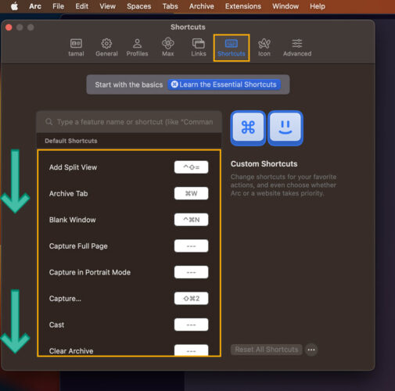Edit the Capture... shortcut box
Screen dimensions: 395x391
(191, 299)
